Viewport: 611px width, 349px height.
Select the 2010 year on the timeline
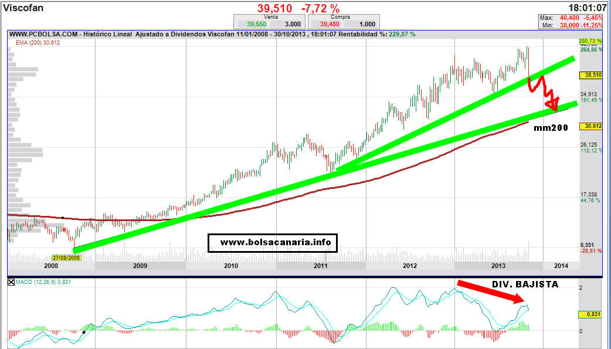[x=230, y=266]
